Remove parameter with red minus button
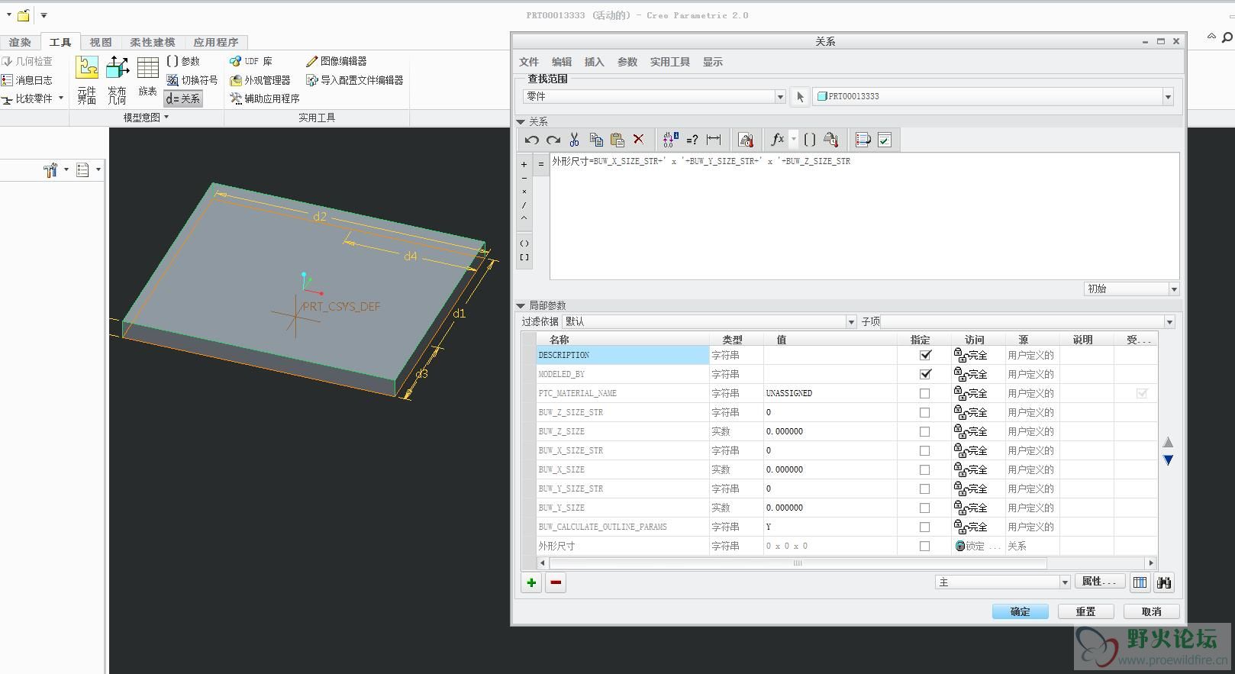This screenshot has height=674, width=1235. [556, 583]
